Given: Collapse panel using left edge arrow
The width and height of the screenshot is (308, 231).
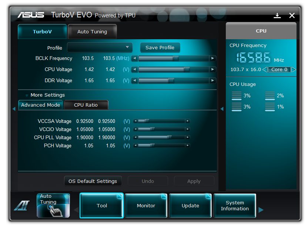Looking at the screenshot, I should pyautogui.click(x=14, y=109).
